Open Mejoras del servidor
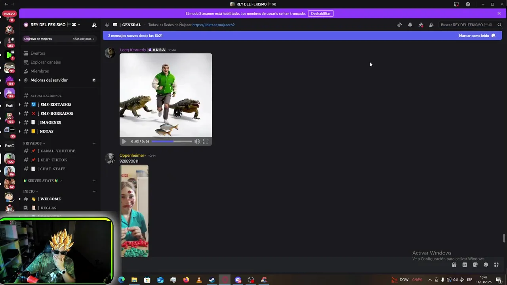The width and height of the screenshot is (507, 285). (59, 80)
